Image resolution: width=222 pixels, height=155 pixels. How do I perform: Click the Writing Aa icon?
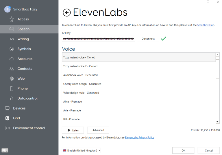coord(12,39)
